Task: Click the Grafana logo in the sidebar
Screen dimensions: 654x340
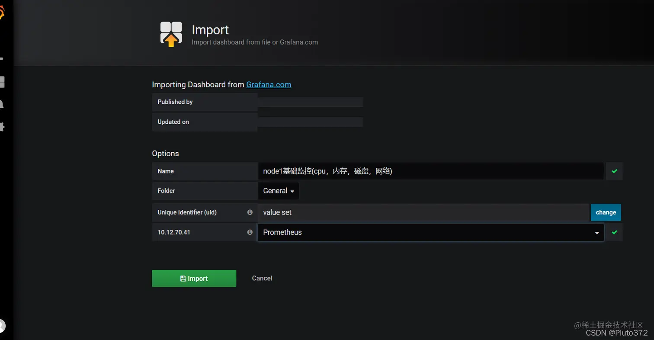Action: (2, 13)
